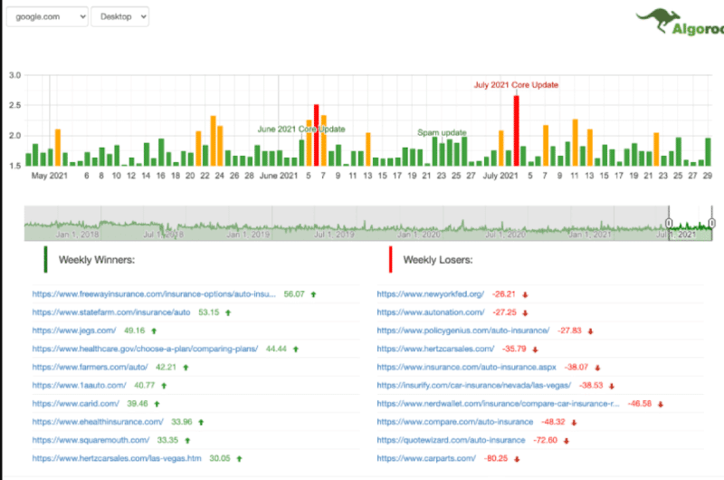Open the newyorkfed.org loser link
The image size is (724, 480).
point(431,294)
